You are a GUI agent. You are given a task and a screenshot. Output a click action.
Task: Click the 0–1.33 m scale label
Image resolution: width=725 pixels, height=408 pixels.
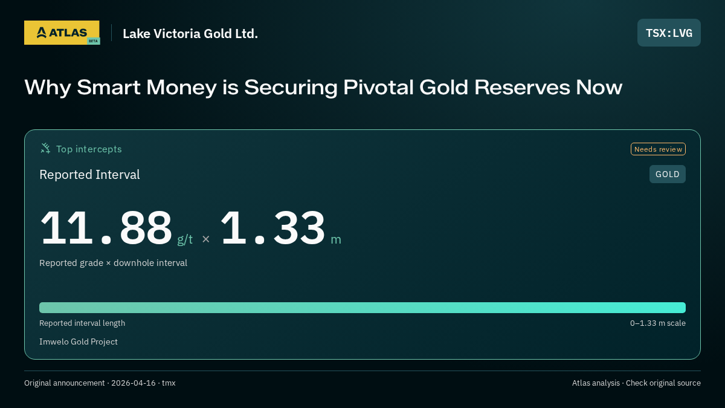click(x=658, y=323)
